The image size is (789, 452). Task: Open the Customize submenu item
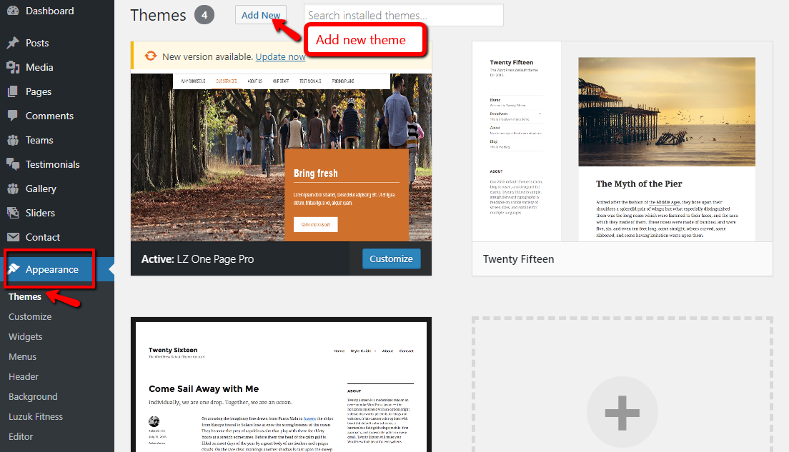click(30, 317)
